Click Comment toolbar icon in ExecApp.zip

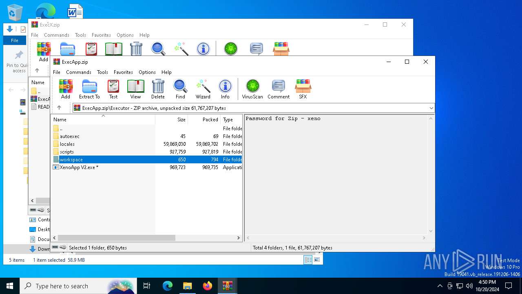point(279,89)
